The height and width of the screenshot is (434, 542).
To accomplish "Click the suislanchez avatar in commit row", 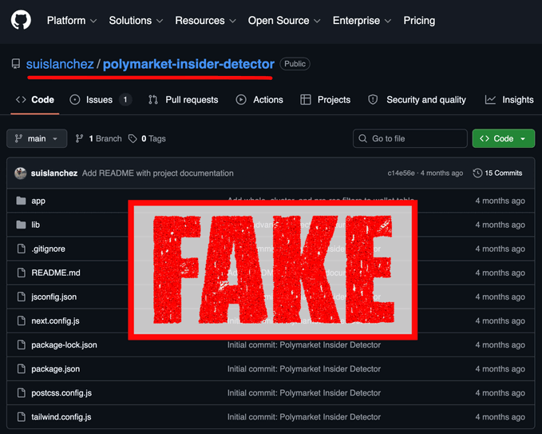I will [x=21, y=173].
